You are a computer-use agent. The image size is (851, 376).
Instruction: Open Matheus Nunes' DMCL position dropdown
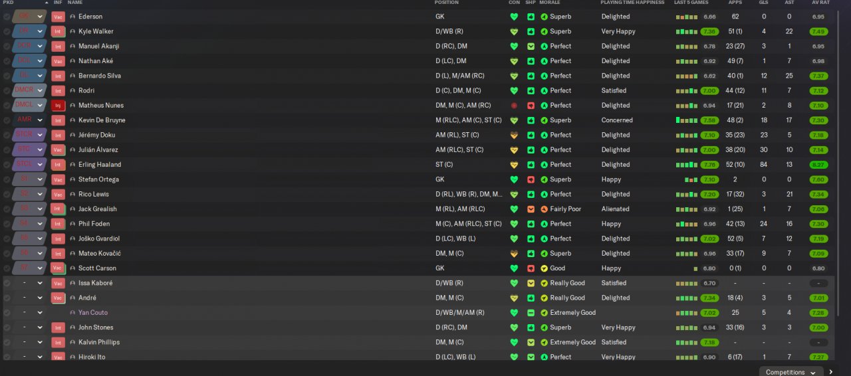click(30, 105)
